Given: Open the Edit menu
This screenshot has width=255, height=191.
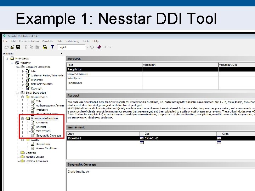Looking at the screenshot, I should coord(13,41).
